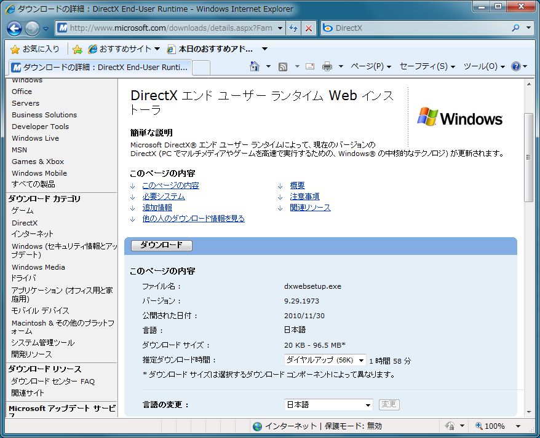
Task: Click the address bar URL field
Action: (171, 28)
